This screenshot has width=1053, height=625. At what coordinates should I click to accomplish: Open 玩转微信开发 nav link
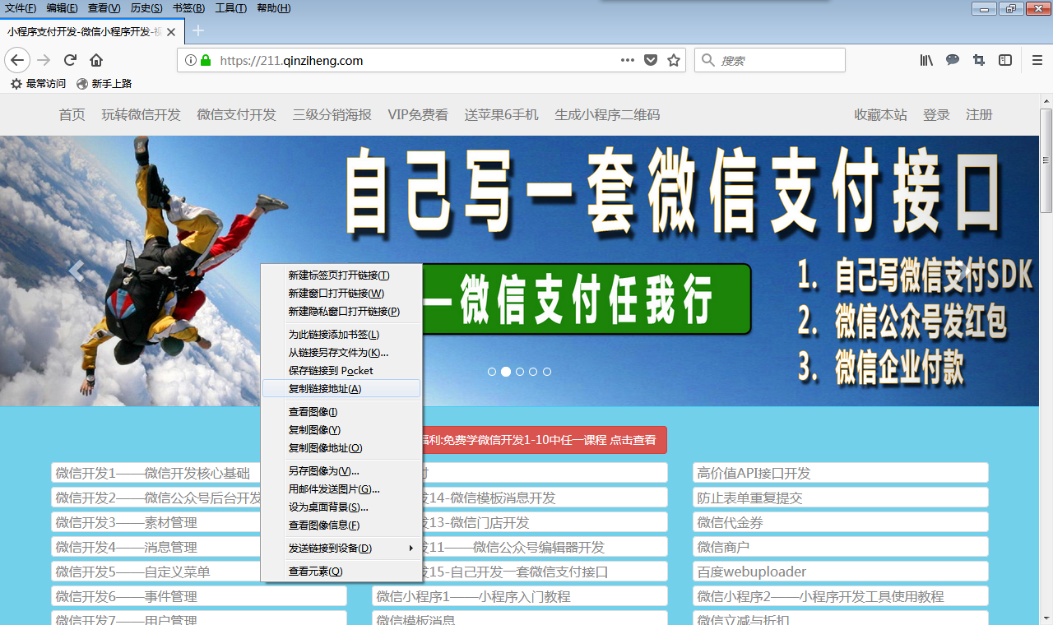141,115
